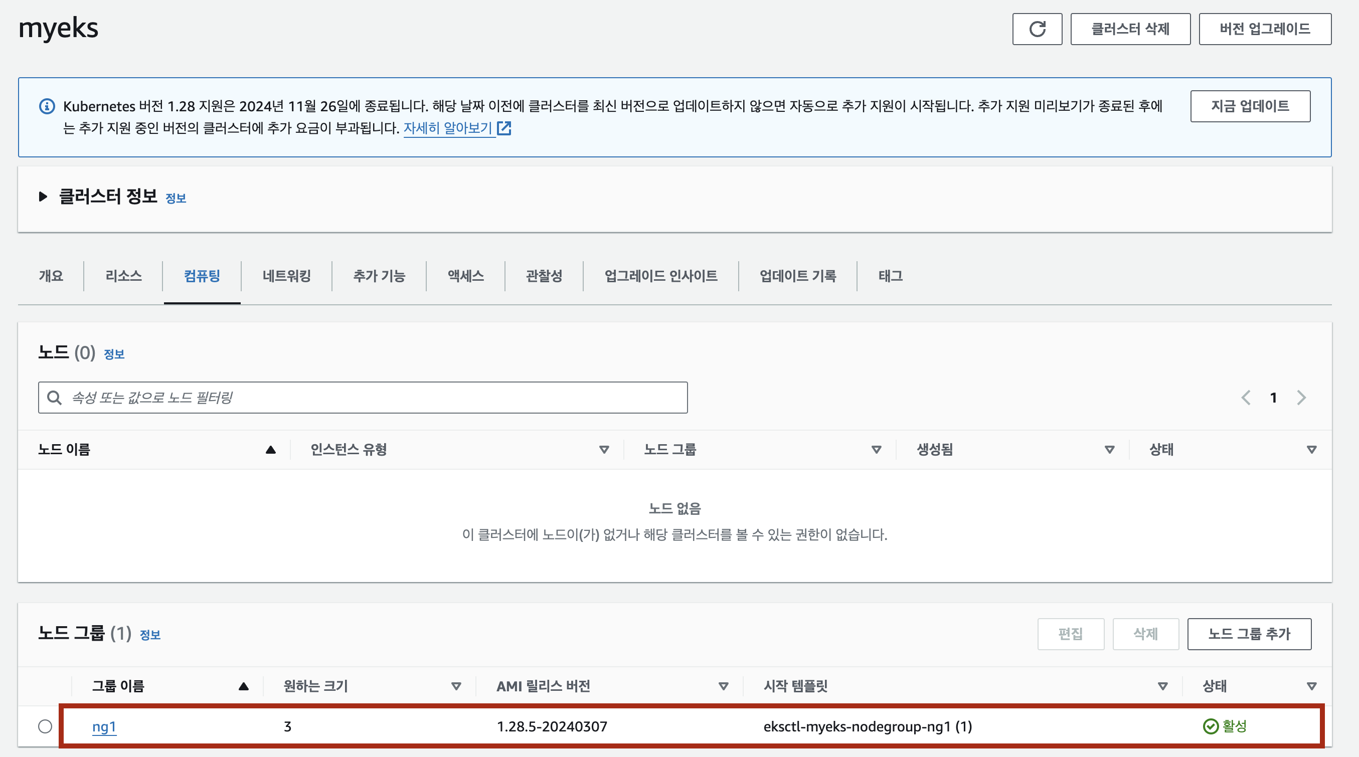This screenshot has height=757, width=1359.
Task: Open the AMI 릴리스 버전 column sort dropdown
Action: click(723, 686)
